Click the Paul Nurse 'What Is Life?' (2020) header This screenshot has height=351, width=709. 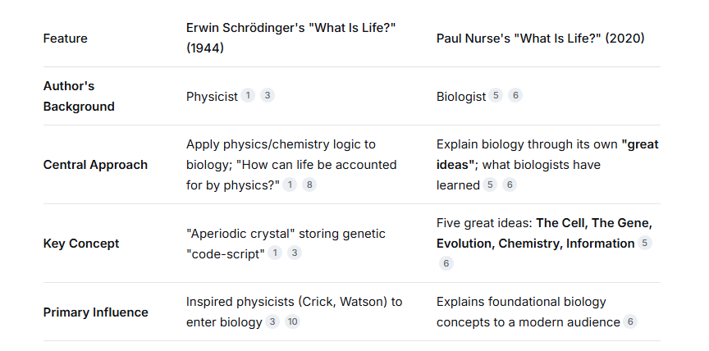(x=540, y=39)
